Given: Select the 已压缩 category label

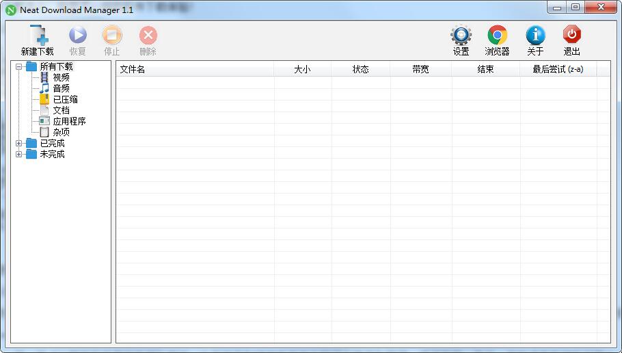Looking at the screenshot, I should tap(66, 99).
